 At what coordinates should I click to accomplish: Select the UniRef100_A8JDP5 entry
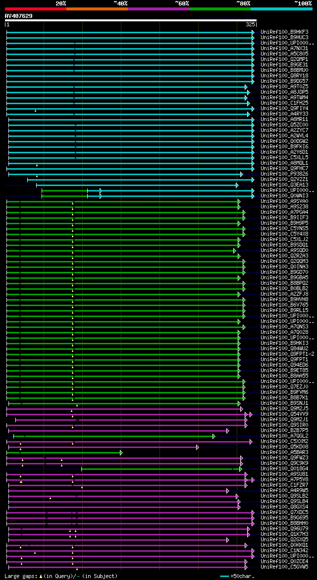(284, 92)
